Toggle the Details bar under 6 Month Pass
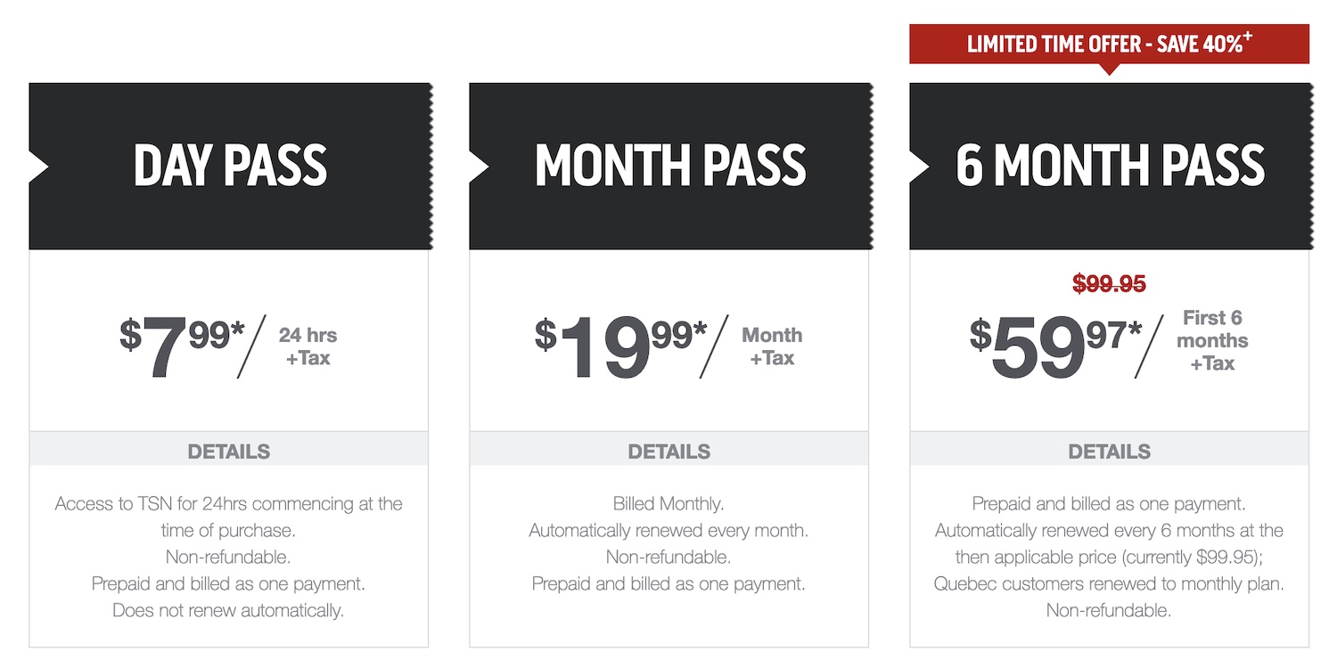 (1110, 452)
